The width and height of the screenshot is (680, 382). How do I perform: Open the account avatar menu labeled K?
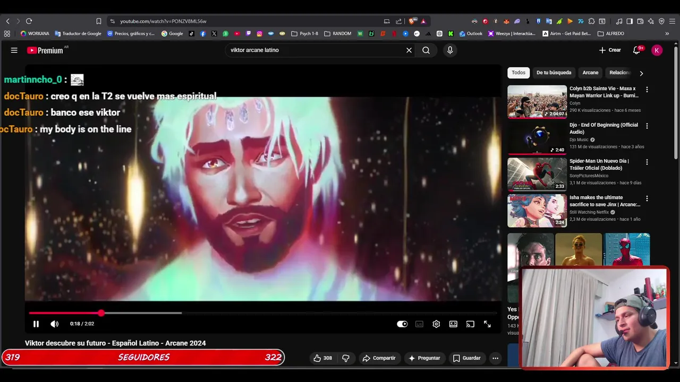coord(657,50)
